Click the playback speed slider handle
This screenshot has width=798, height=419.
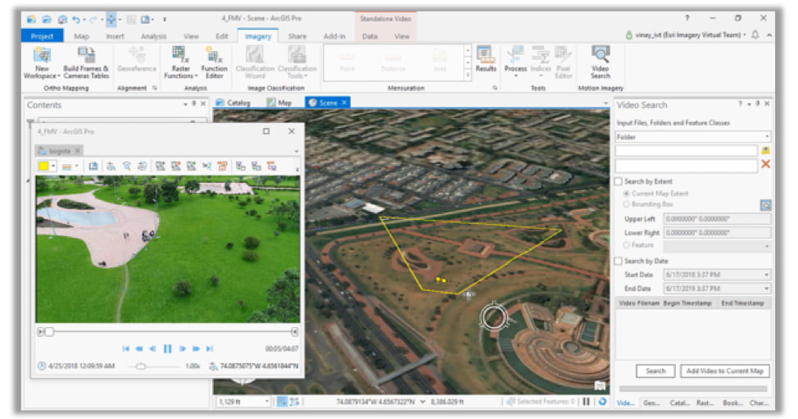pos(141,366)
